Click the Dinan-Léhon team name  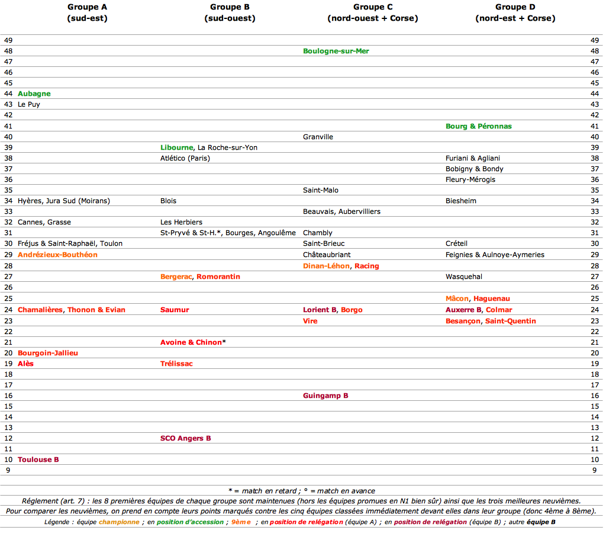(x=326, y=266)
